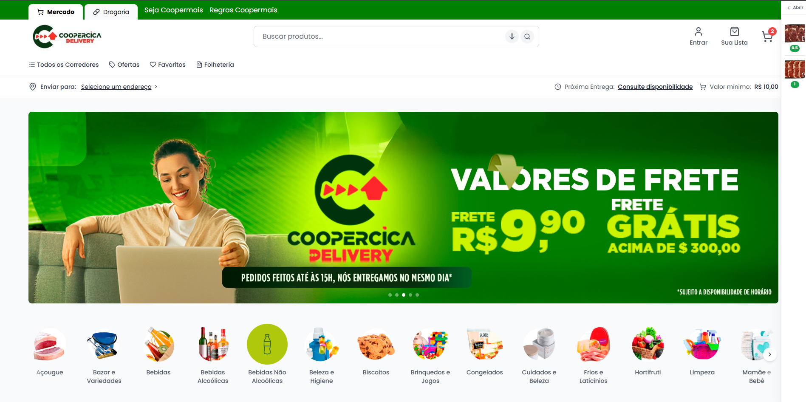Click the magnifier search icon

click(x=527, y=37)
